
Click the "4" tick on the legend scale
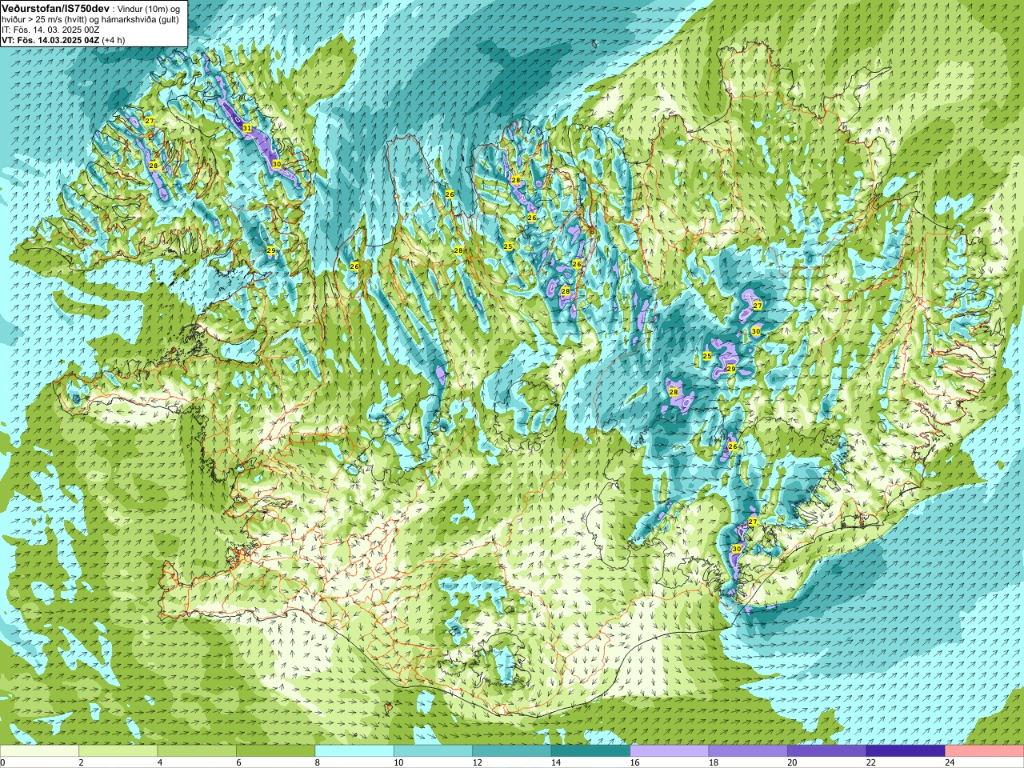coord(159,762)
